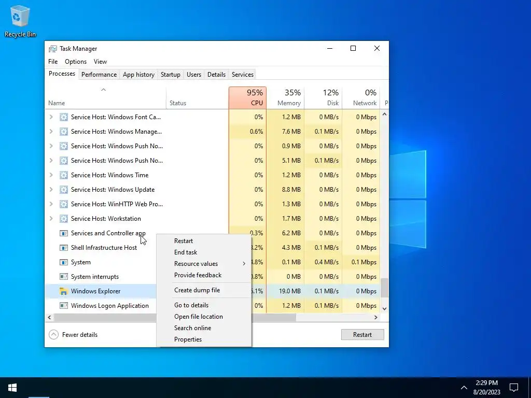Sort by the Disk column header

click(x=324, y=98)
